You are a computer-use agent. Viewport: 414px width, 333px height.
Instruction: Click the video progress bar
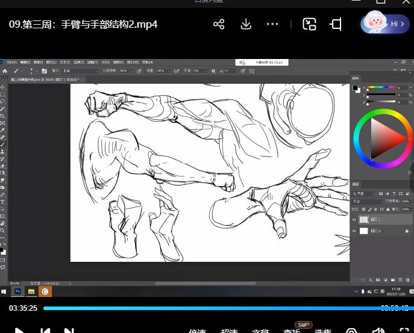[x=211, y=308]
